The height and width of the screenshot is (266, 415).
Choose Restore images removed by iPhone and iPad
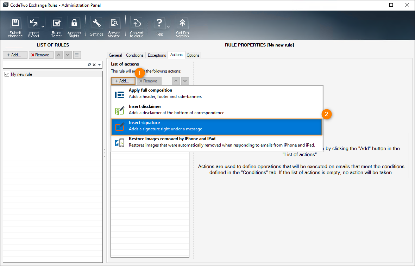217,143
